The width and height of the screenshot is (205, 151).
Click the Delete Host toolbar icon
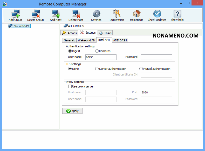[x=76, y=14]
